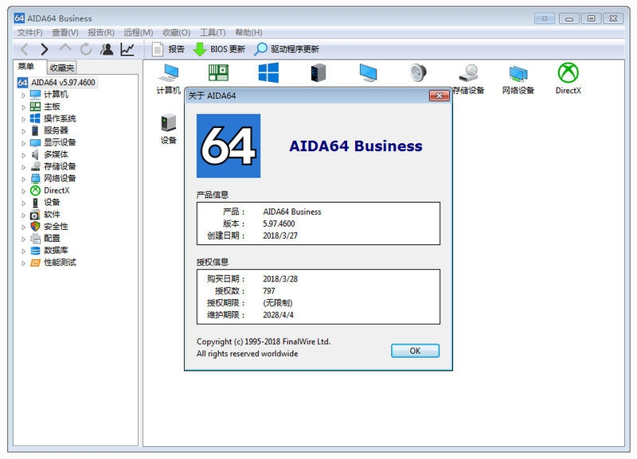Screen dimensions: 637x459
Task: Click the maintenance date 2028/4/4
Action: click(x=278, y=315)
